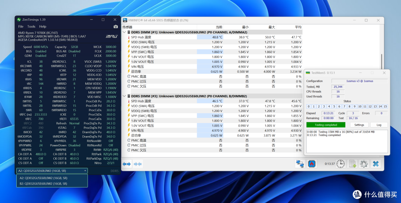The width and height of the screenshot is (401, 203).
Task: Click HWiNFO elapsed time 0:13:37
Action: 330,164
